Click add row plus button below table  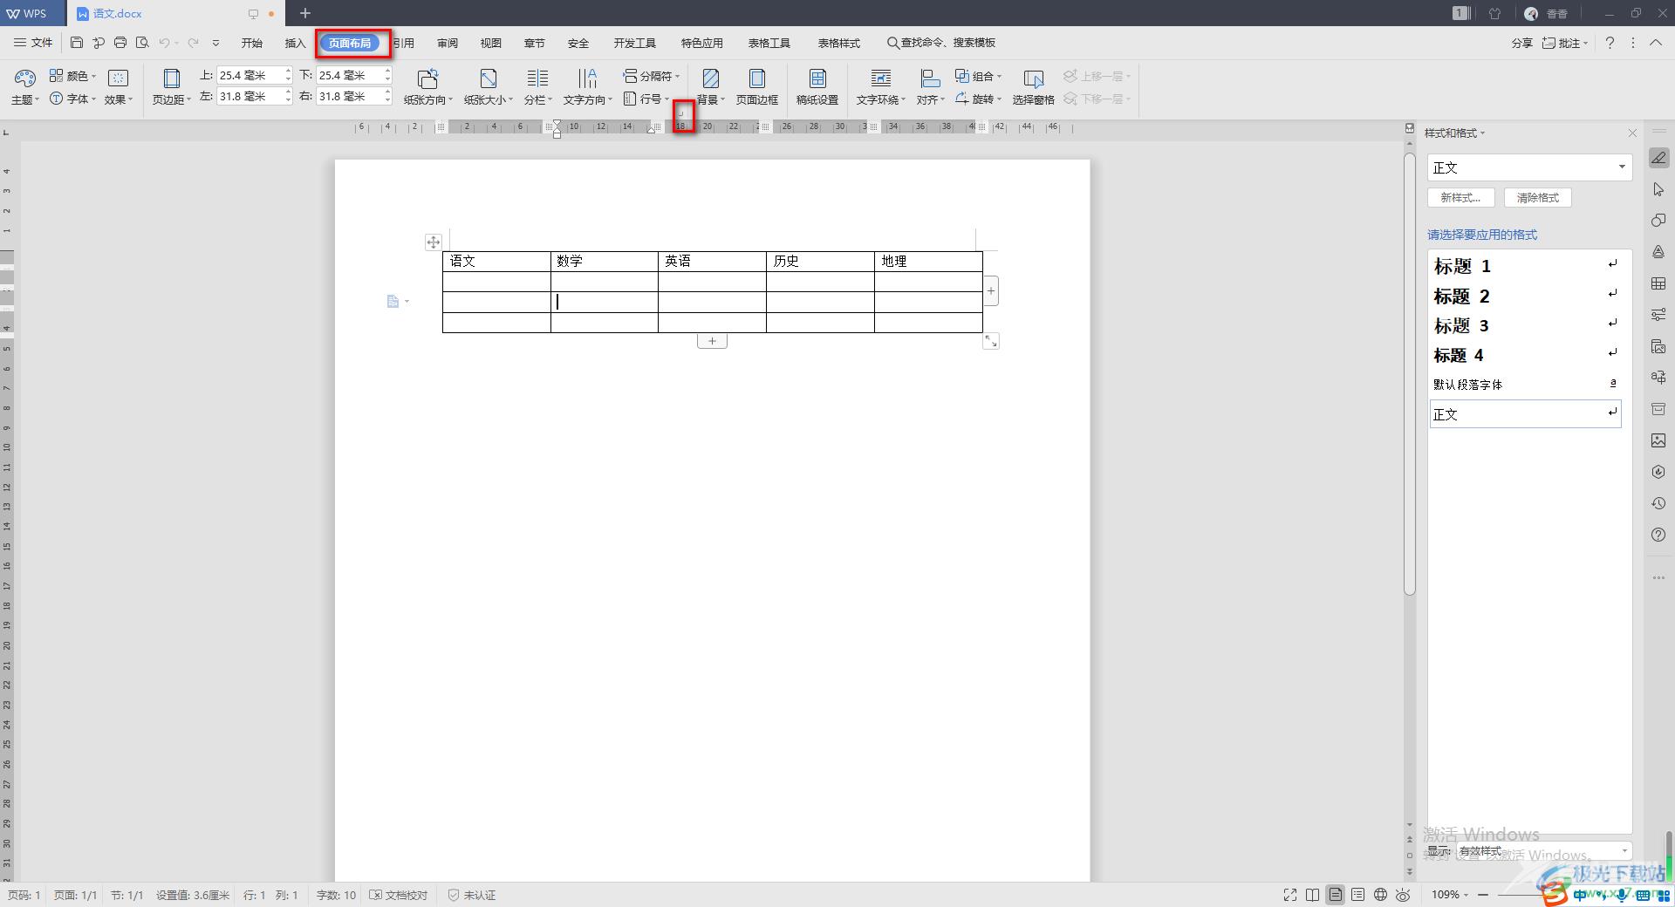[712, 341]
